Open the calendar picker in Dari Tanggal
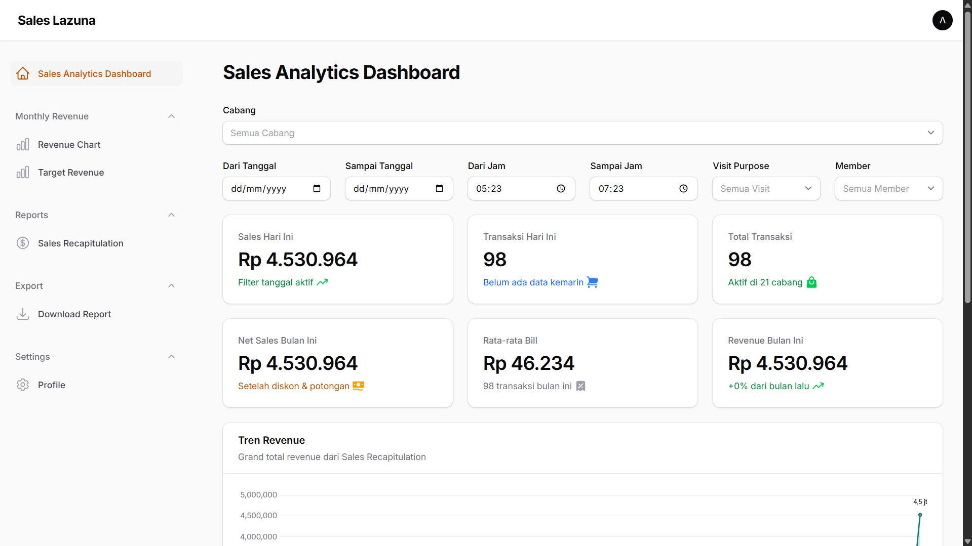Image resolution: width=972 pixels, height=546 pixels. point(317,189)
